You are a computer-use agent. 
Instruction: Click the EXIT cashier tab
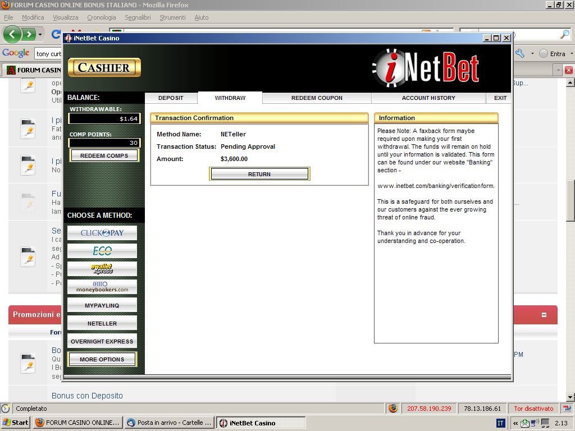pos(500,98)
